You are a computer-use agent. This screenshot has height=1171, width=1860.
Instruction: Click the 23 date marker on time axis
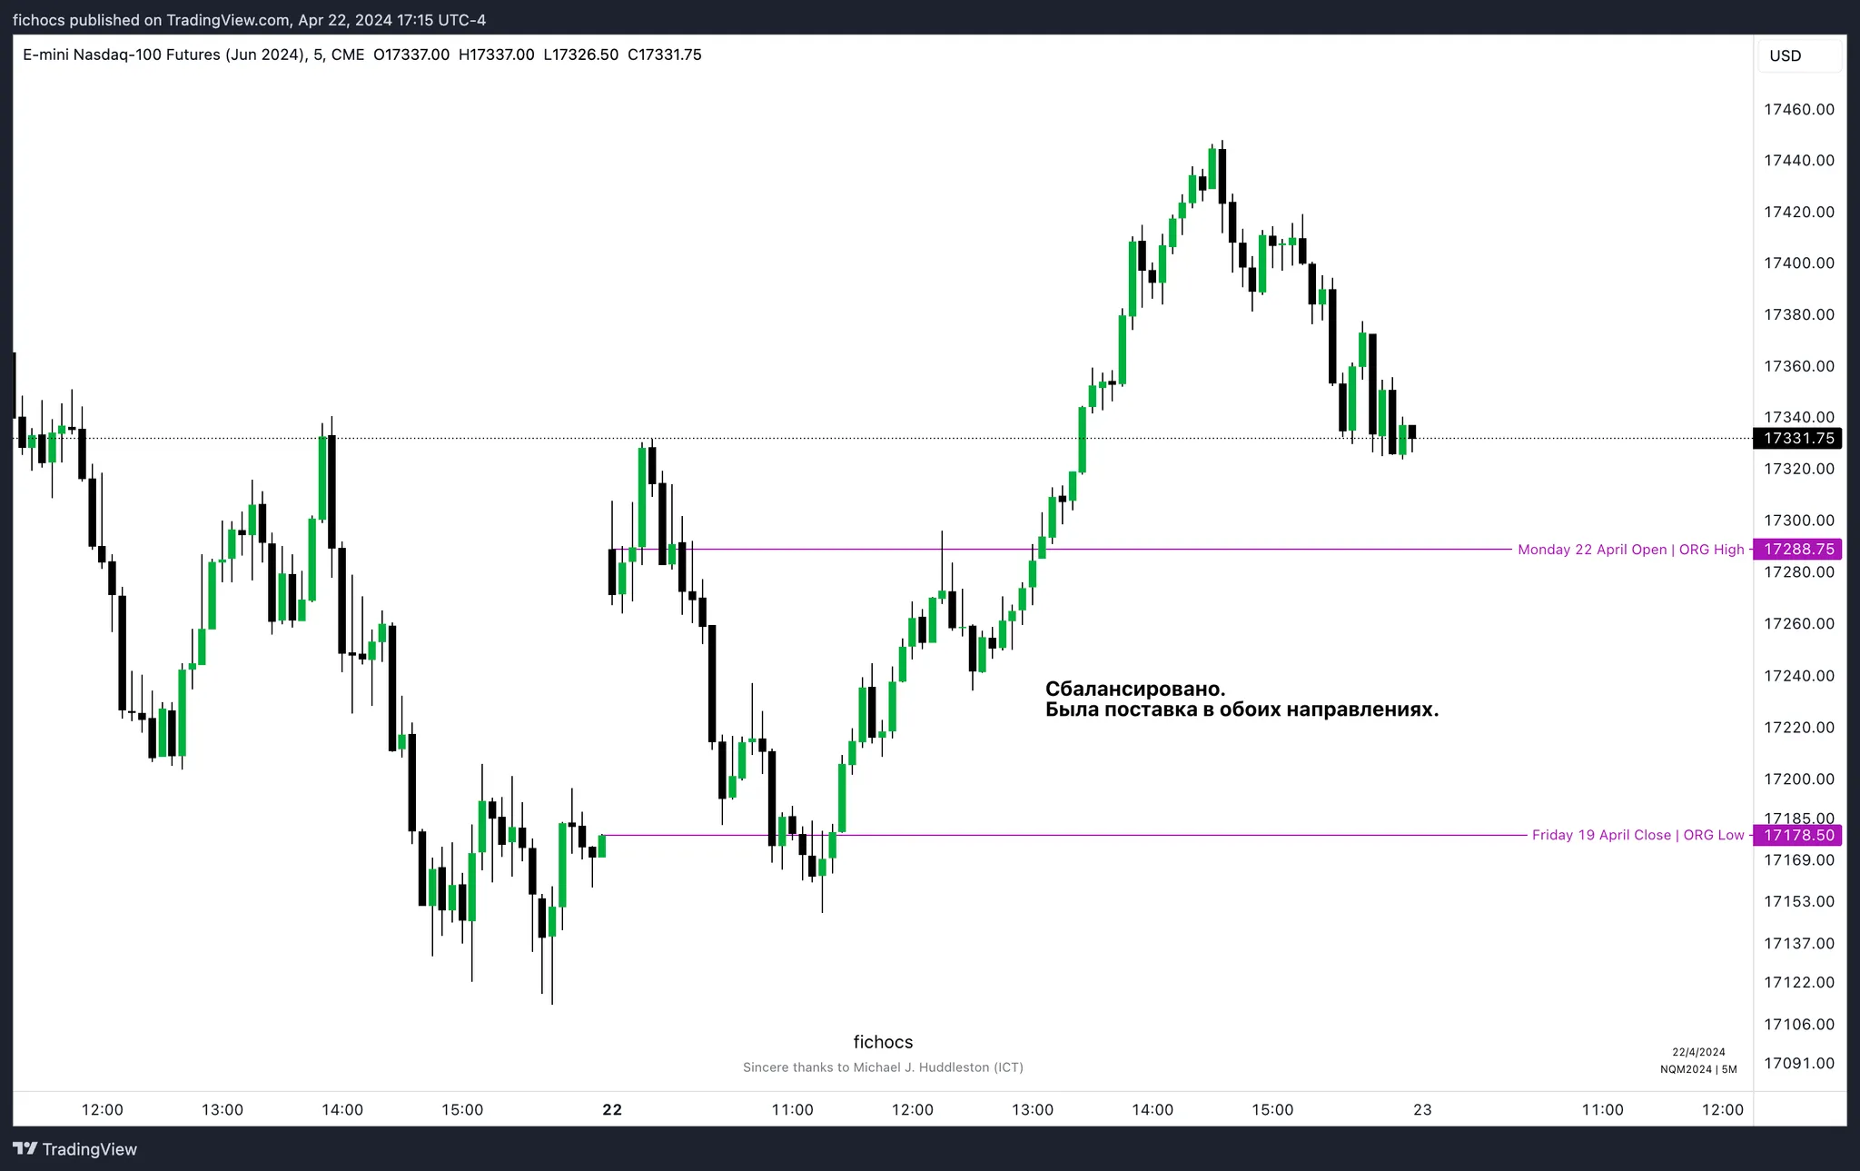click(x=1422, y=1109)
